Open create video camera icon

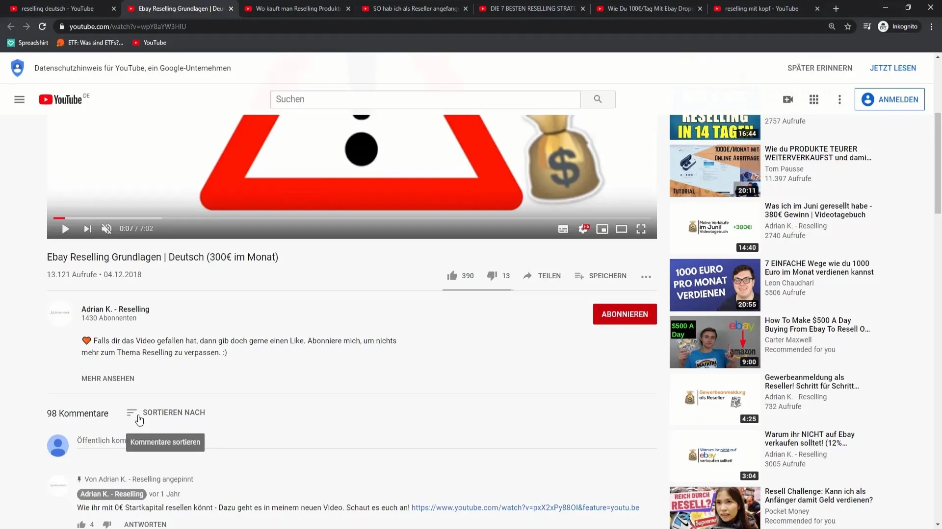coord(788,99)
